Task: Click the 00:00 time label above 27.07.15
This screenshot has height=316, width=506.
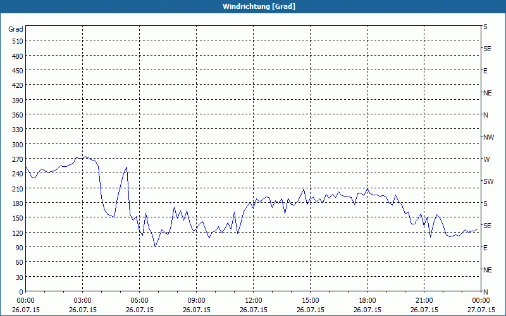Action: pyautogui.click(x=481, y=301)
